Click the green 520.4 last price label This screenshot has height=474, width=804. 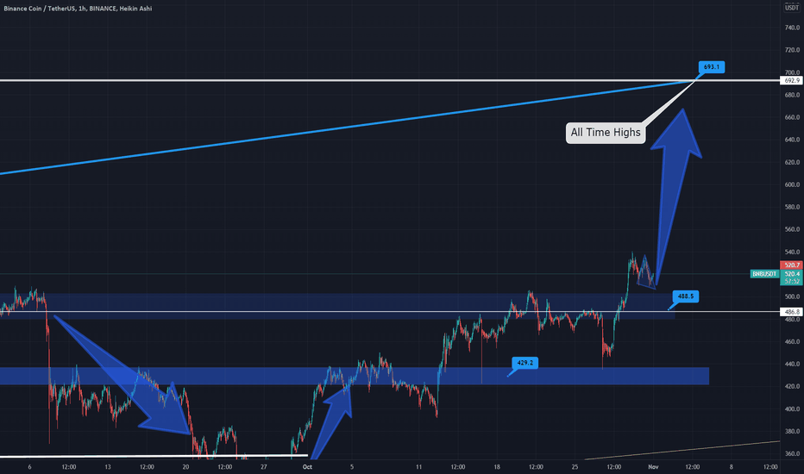coord(792,274)
